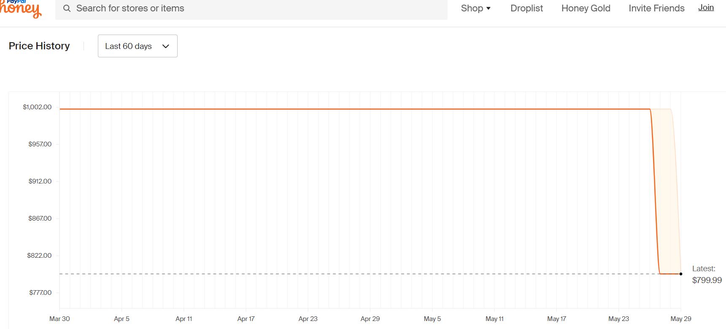Open the Last 60 days dropdown
The width and height of the screenshot is (726, 329).
(x=138, y=46)
